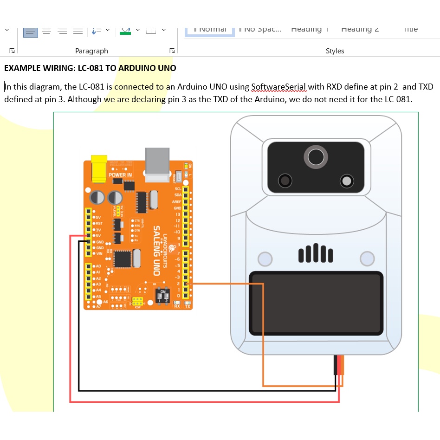Expand the Borders dropdown arrow
Image resolution: width=440 pixels, height=440 pixels.
pyautogui.click(x=163, y=30)
